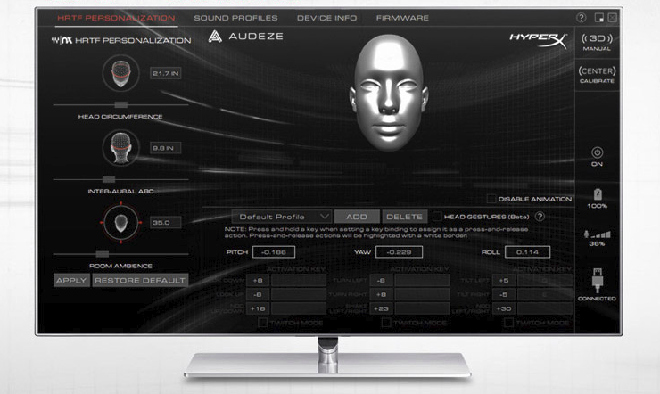Click Tilt Left activation key box

545,281
